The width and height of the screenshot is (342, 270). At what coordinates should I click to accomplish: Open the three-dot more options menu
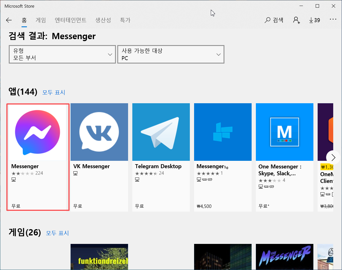333,20
